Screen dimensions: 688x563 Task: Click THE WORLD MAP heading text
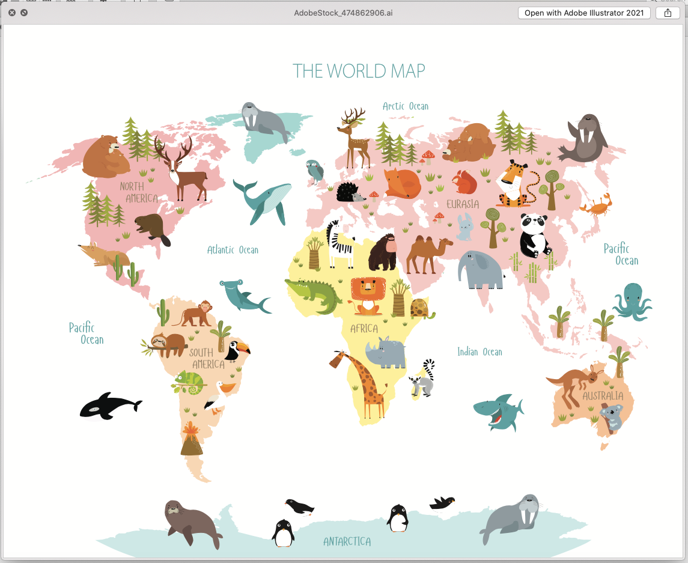tap(359, 71)
